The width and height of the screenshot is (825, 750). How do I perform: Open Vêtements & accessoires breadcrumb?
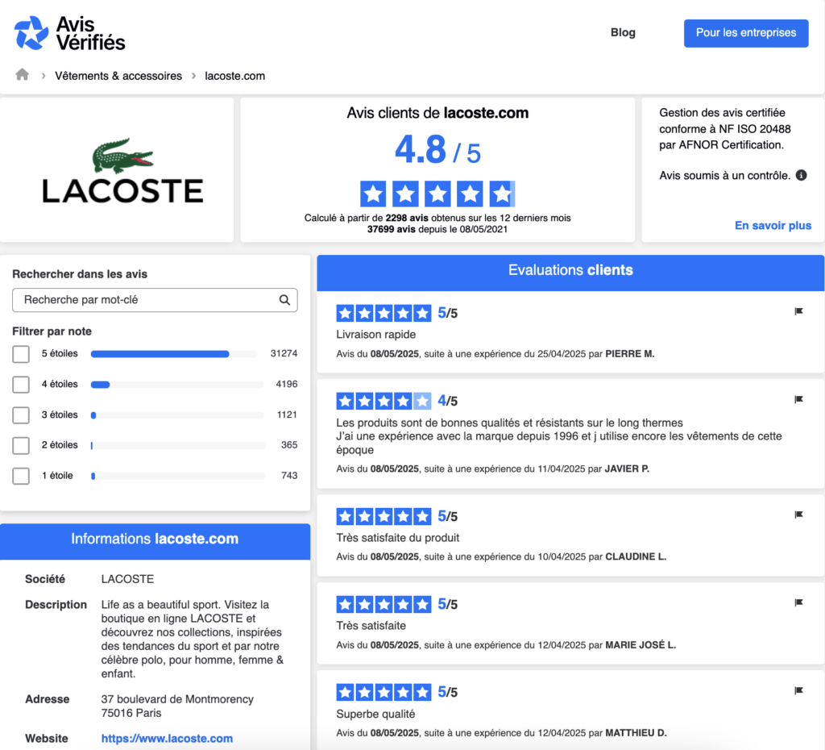tap(118, 76)
